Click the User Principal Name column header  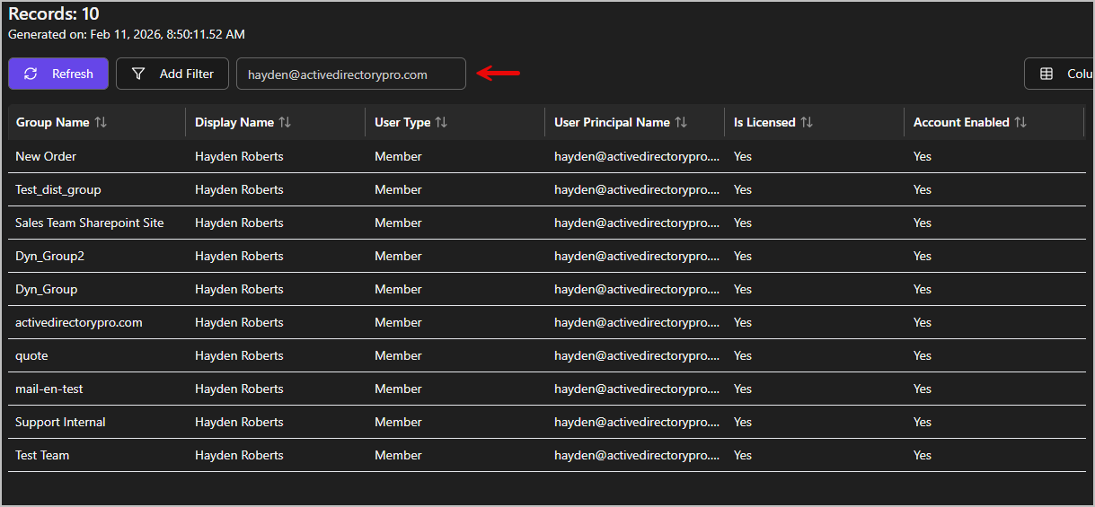pyautogui.click(x=635, y=122)
